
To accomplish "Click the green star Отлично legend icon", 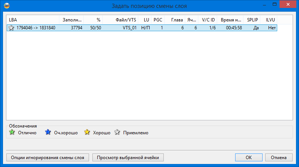I will point(12,132).
